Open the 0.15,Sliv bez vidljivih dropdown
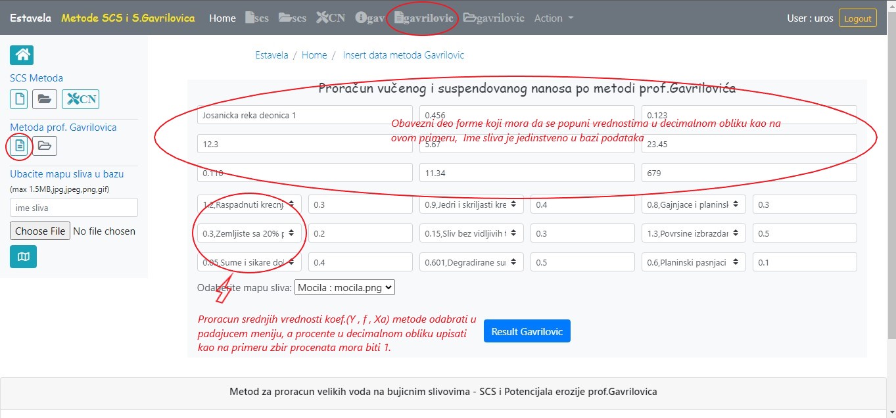Screen dimensions: 896x418 click(x=472, y=233)
